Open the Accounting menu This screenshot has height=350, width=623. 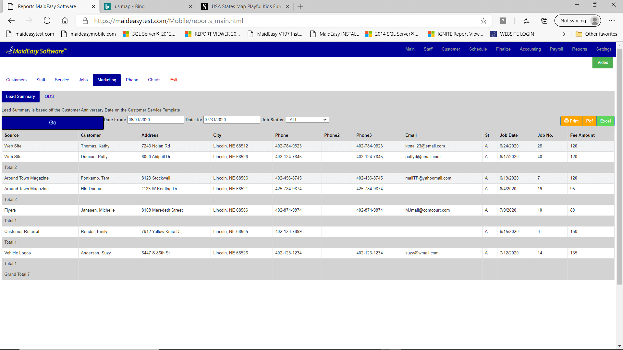[x=530, y=49]
